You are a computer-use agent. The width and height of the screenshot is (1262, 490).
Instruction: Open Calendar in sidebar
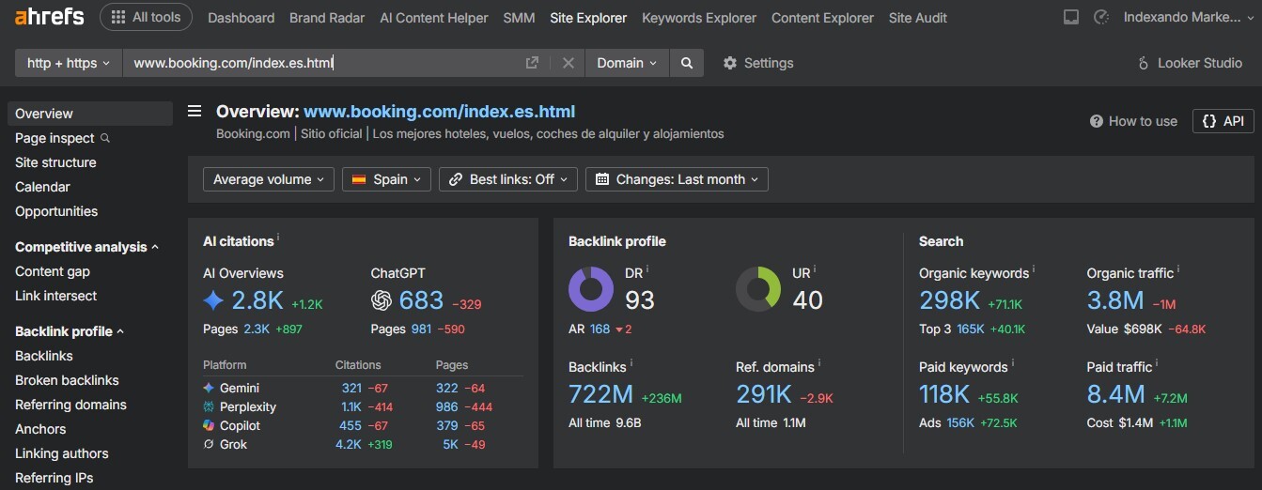pyautogui.click(x=42, y=187)
